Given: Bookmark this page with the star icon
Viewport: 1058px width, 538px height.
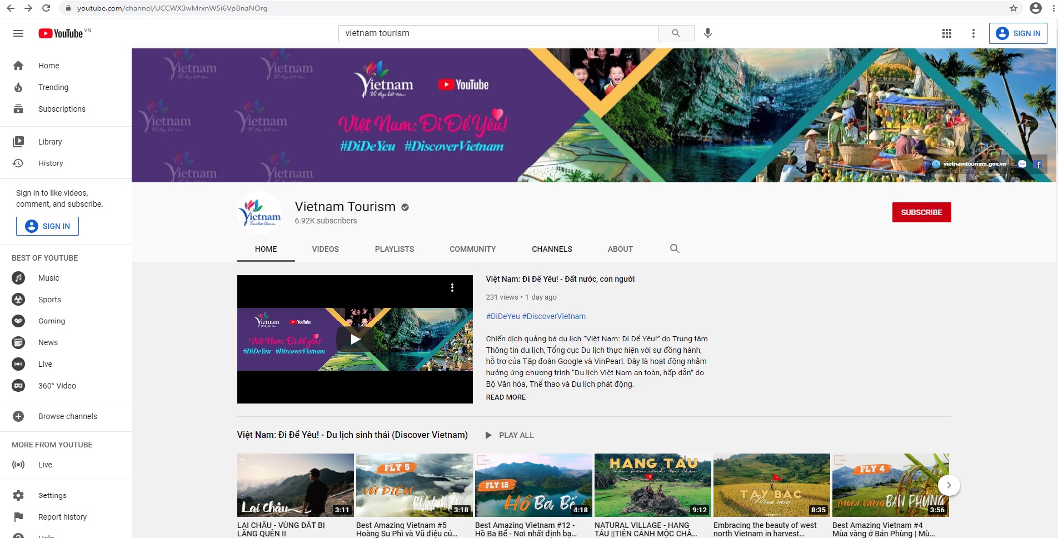Looking at the screenshot, I should click(x=1014, y=8).
